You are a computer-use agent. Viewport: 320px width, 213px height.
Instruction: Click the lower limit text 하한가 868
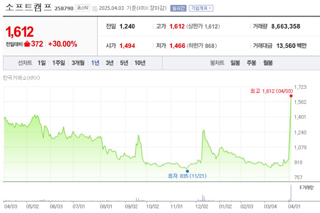click(x=202, y=46)
